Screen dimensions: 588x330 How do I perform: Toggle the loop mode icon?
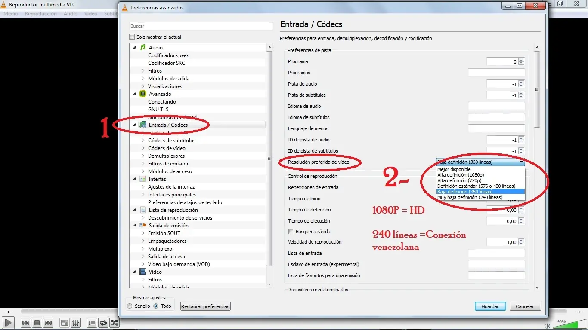pos(103,323)
